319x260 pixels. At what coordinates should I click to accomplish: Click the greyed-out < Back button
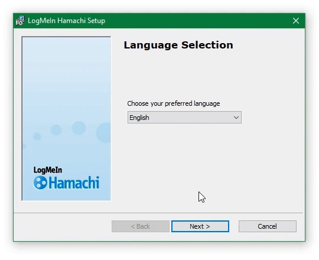pyautogui.click(x=141, y=226)
